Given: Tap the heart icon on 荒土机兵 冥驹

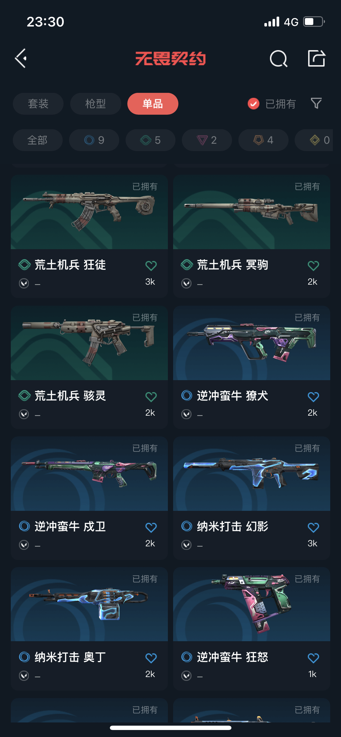Looking at the screenshot, I should point(313,266).
